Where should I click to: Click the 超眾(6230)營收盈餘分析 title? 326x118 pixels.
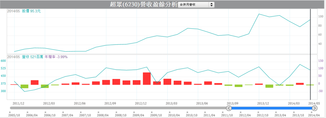(144, 4)
